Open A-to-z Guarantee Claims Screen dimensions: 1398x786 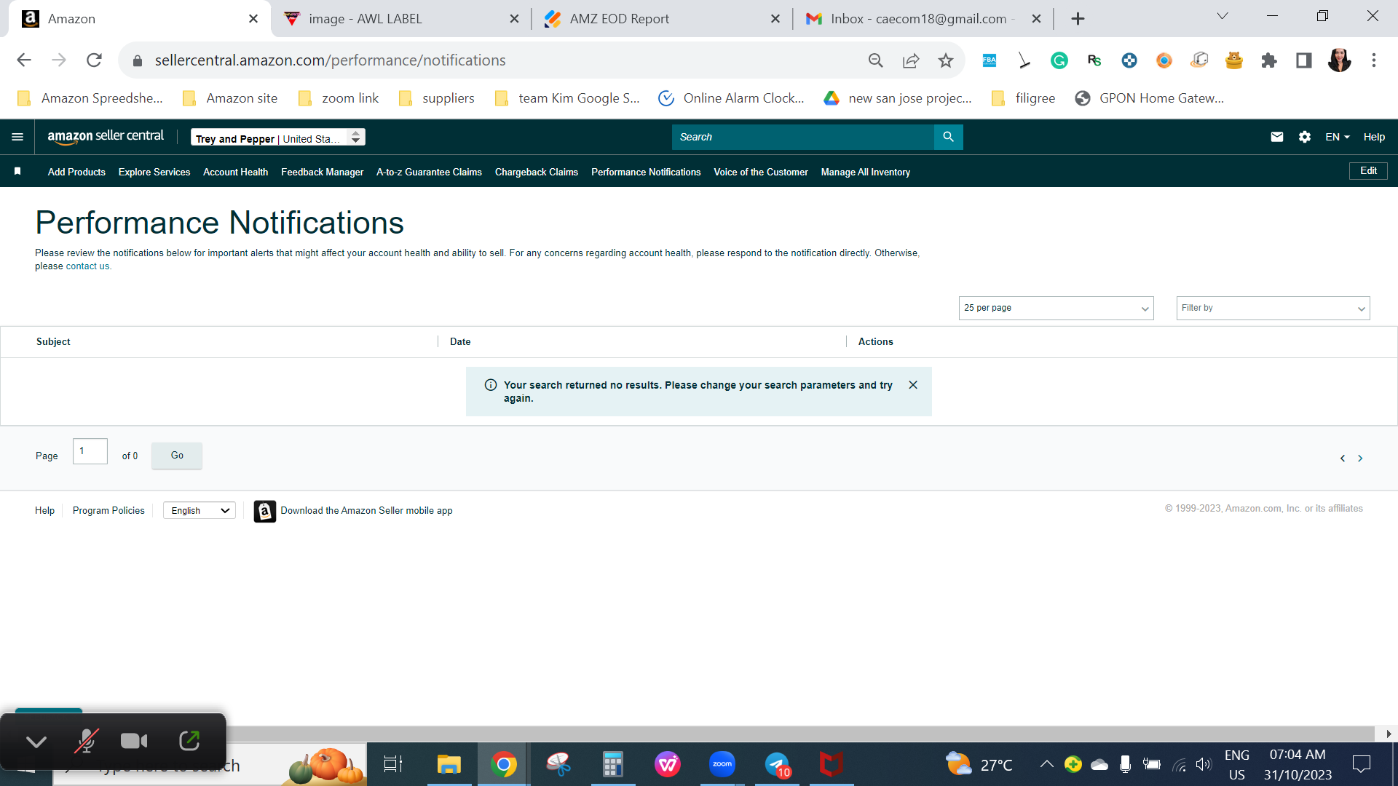[x=429, y=172]
